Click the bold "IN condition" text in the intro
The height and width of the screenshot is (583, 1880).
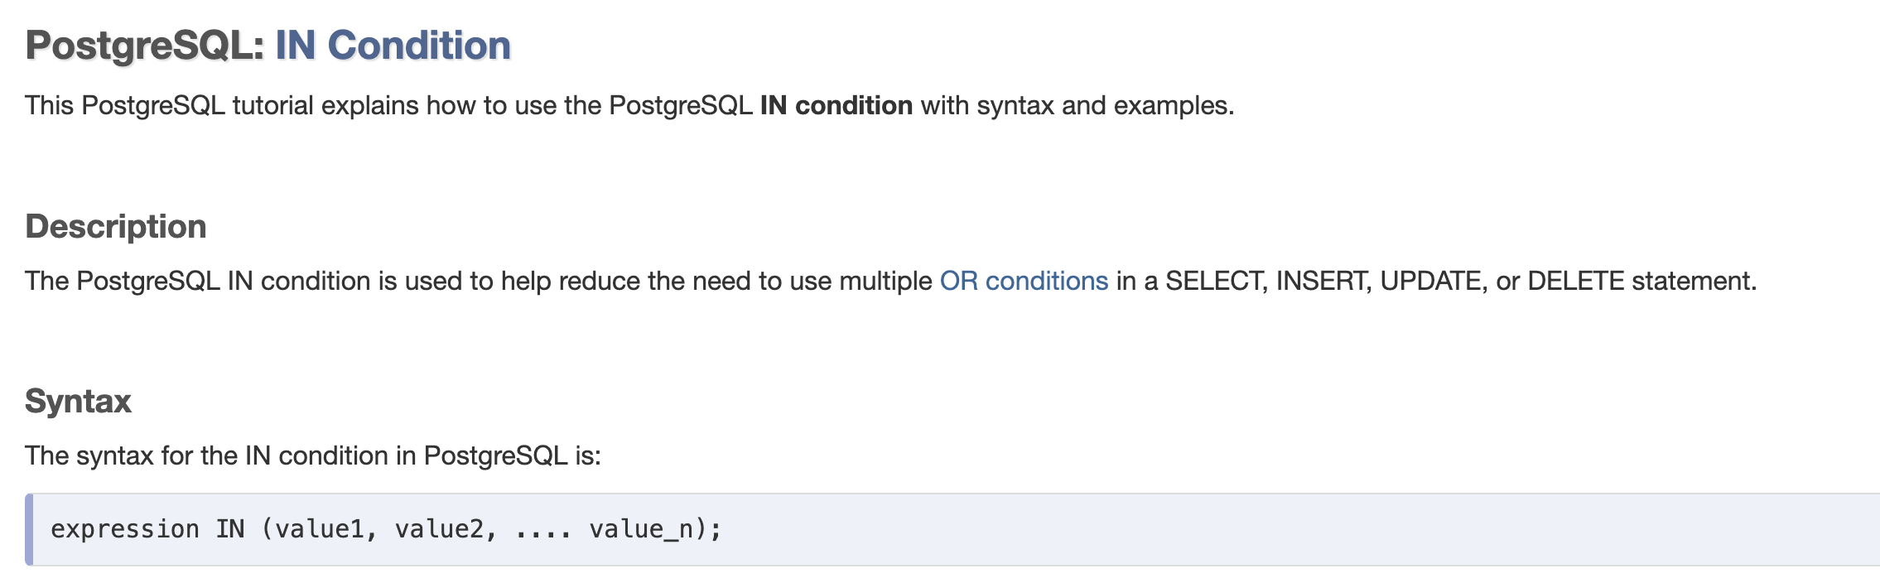point(836,106)
